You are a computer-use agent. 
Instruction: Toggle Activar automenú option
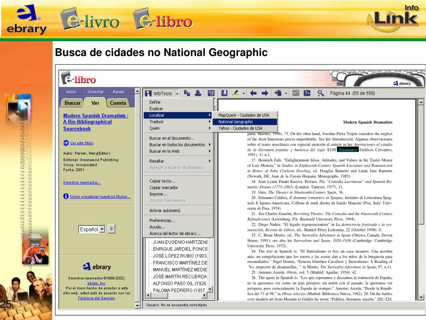click(x=178, y=210)
